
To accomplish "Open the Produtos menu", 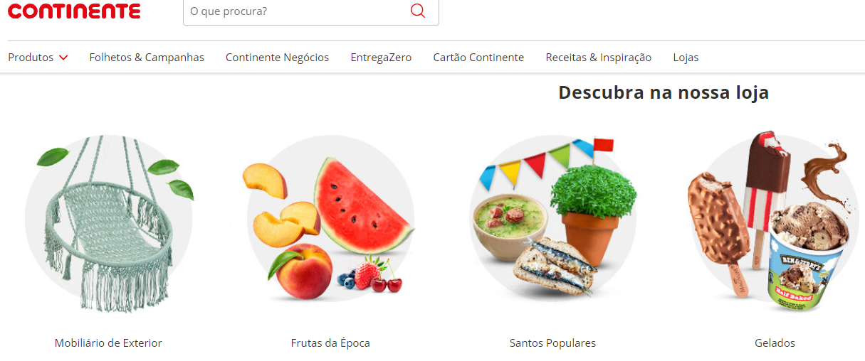I will coord(38,58).
